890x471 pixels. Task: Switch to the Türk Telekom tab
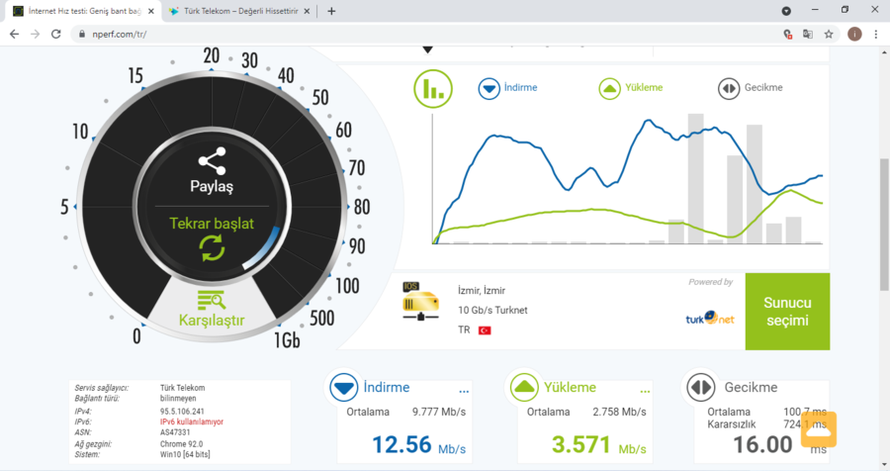[x=240, y=11]
